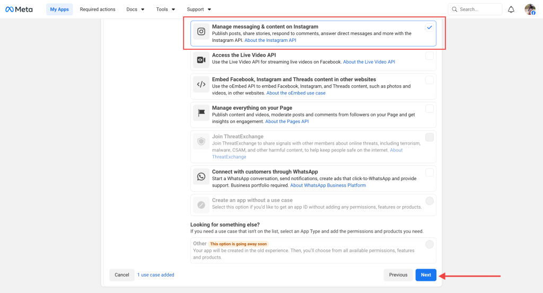The width and height of the screenshot is (543, 293).
Task: Expand the Docs dropdown
Action: 135,10
